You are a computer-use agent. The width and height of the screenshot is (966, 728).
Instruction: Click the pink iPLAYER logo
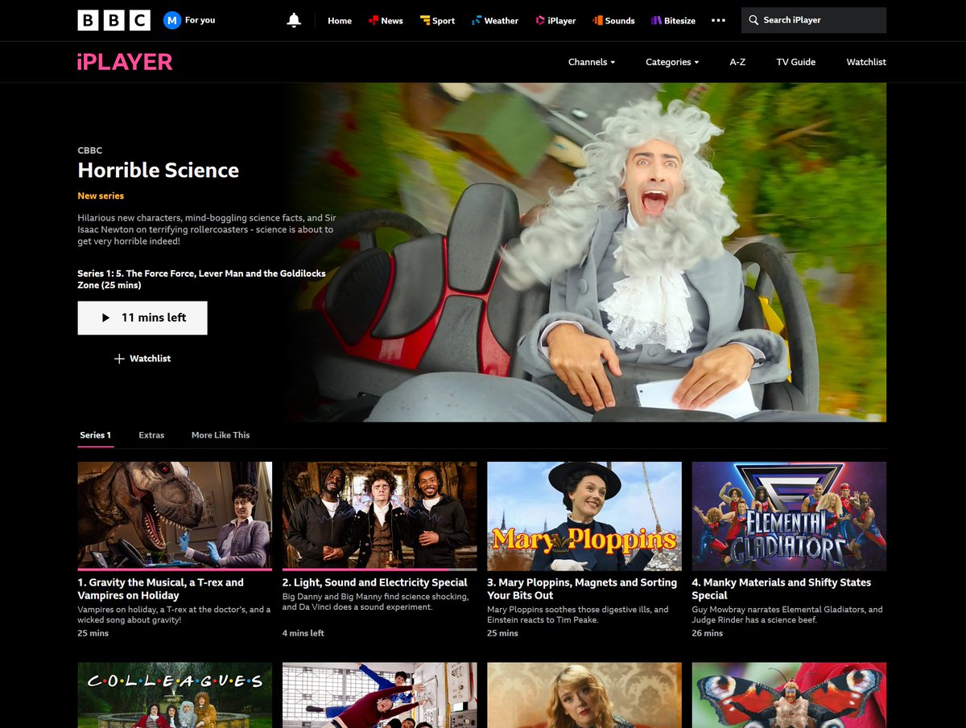[125, 62]
